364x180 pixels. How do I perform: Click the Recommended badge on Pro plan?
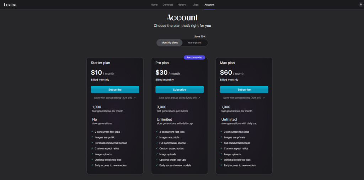[194, 57]
